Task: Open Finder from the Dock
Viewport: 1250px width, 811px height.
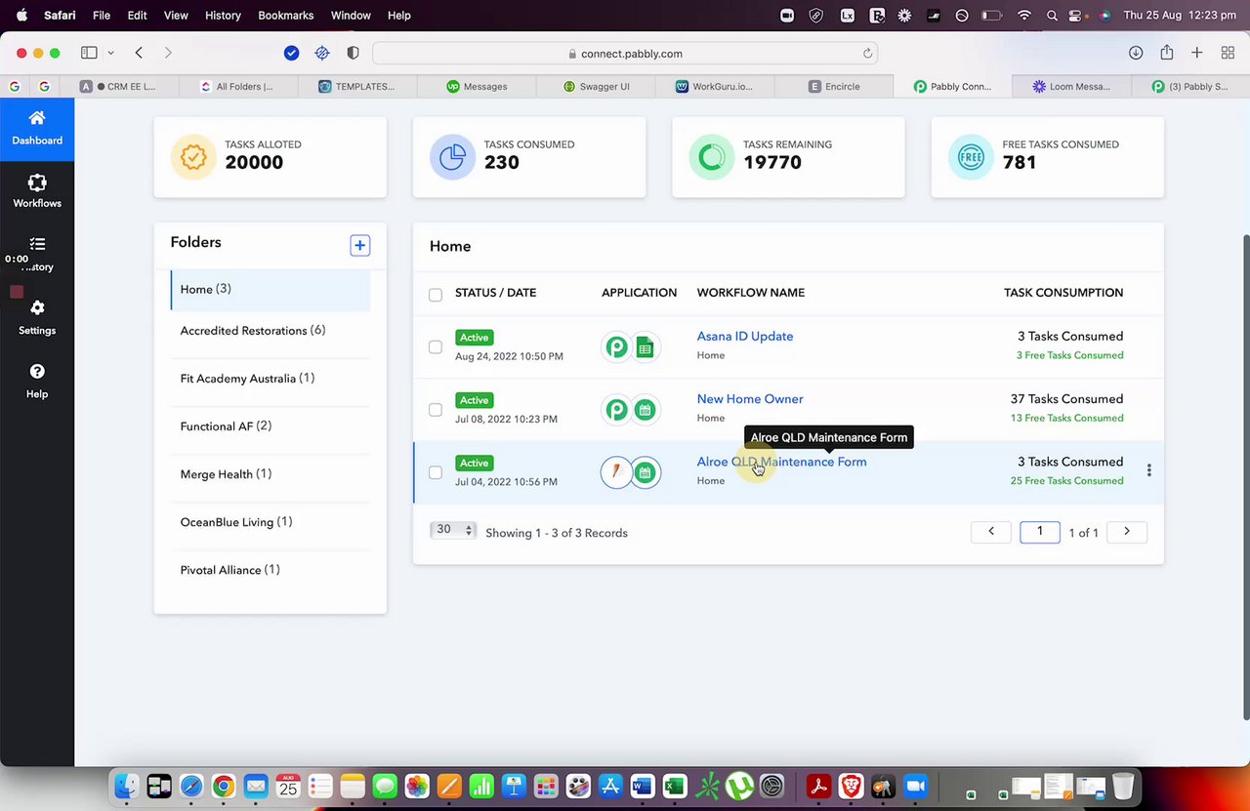Action: [x=127, y=786]
